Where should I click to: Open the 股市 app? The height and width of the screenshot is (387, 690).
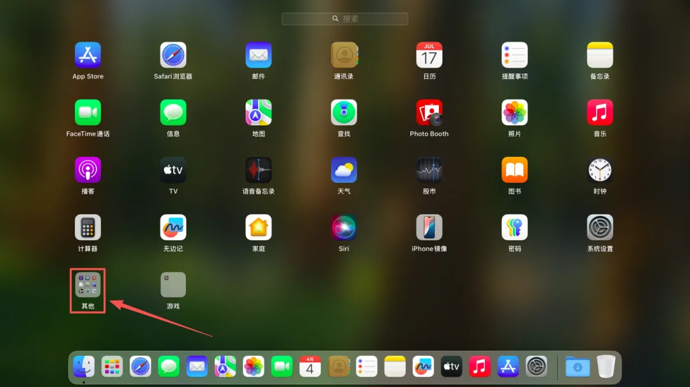click(x=429, y=170)
